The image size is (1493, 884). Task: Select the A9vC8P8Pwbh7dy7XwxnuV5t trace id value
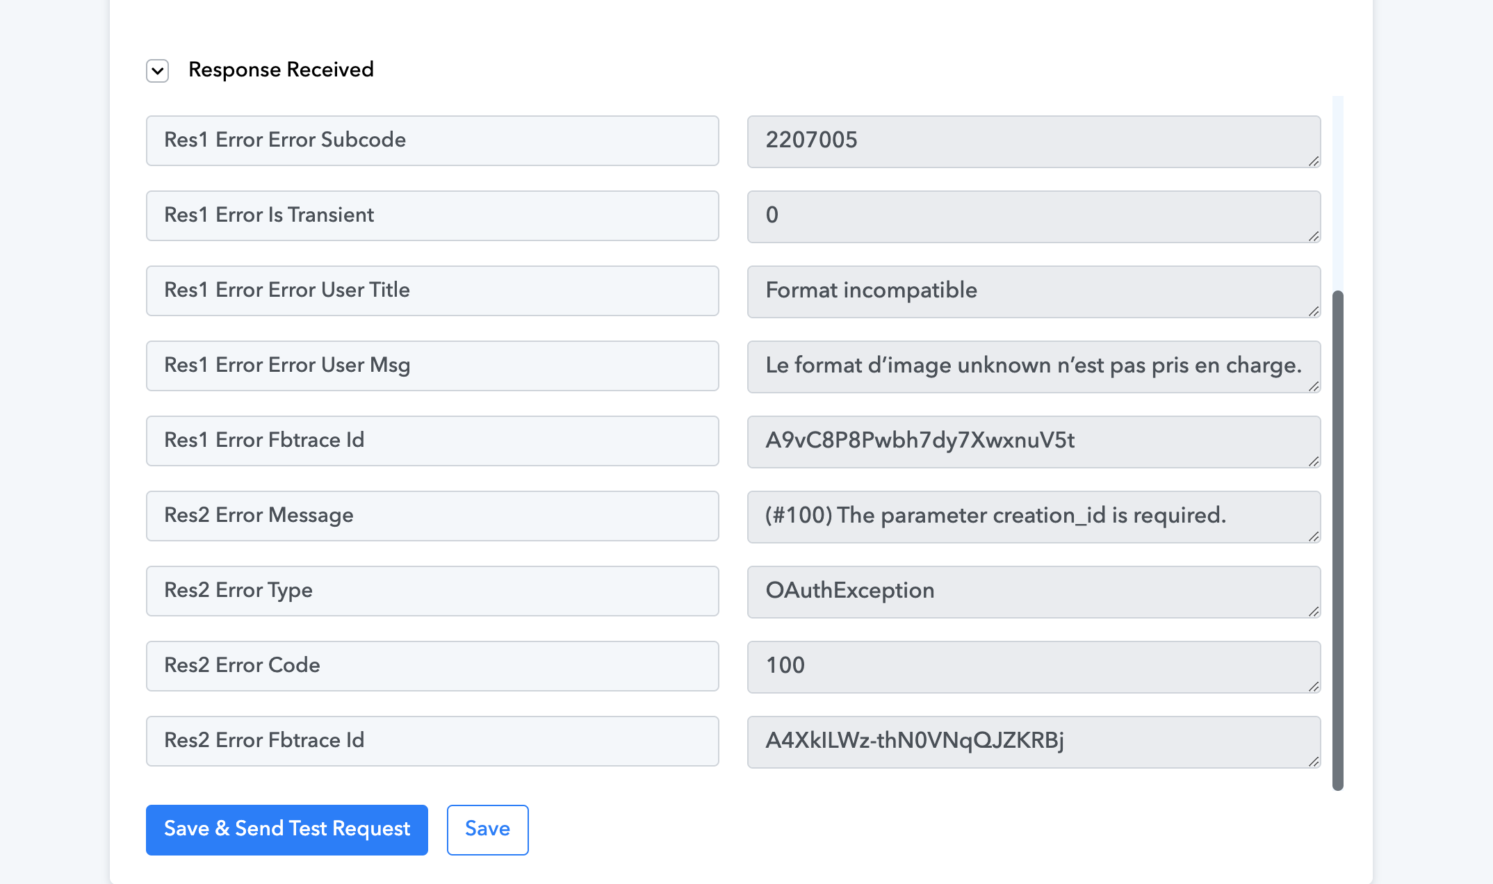pyautogui.click(x=1034, y=442)
